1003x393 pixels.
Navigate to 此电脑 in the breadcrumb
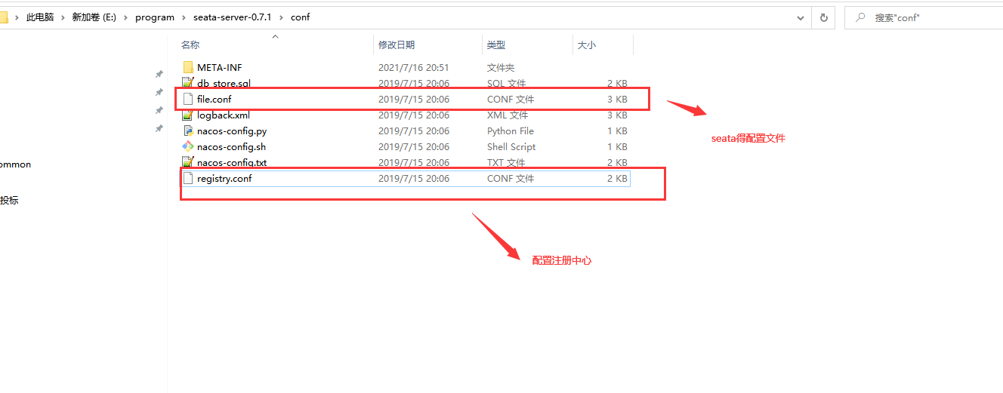[x=40, y=17]
